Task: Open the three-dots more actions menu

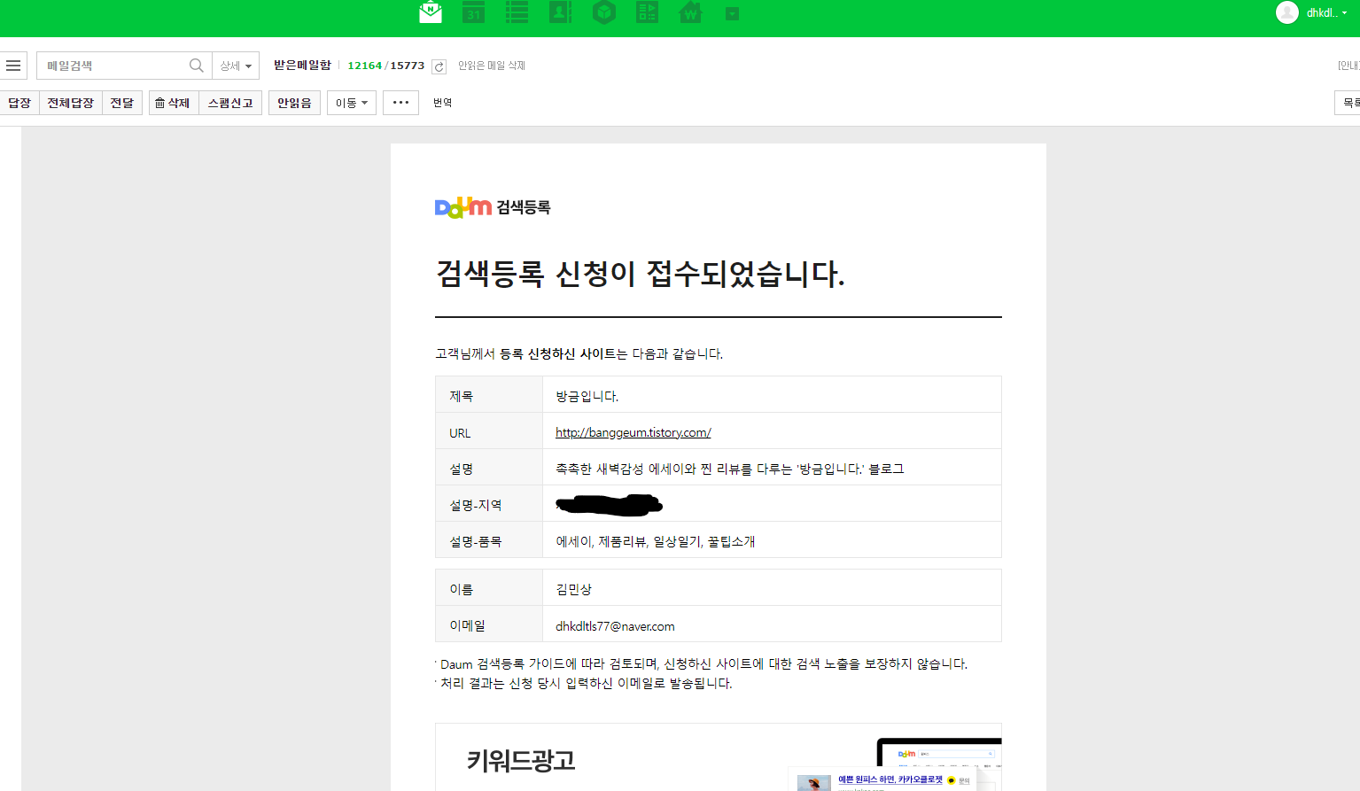Action: (400, 103)
